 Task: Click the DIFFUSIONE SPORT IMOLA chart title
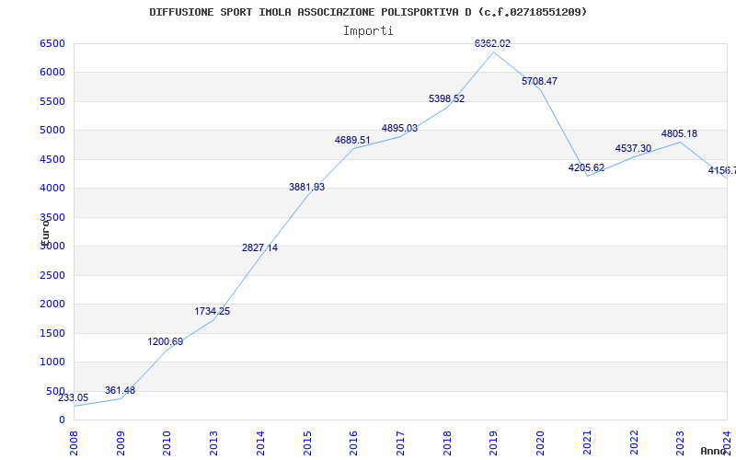tap(368, 12)
